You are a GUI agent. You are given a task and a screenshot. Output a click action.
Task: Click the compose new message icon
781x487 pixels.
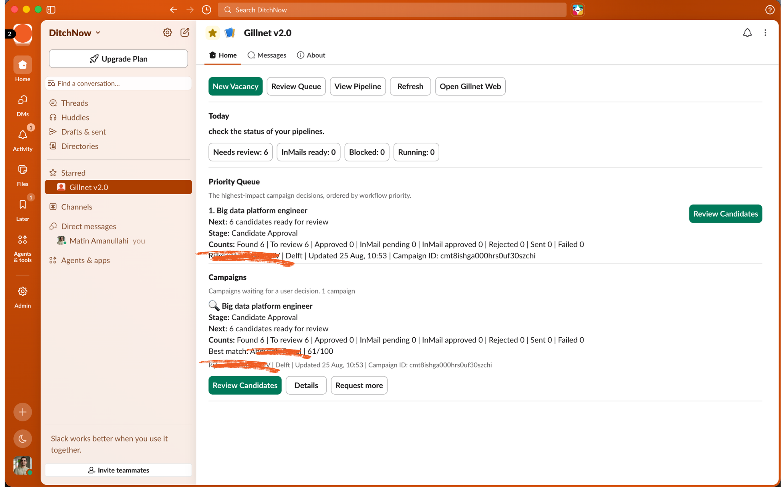click(185, 32)
